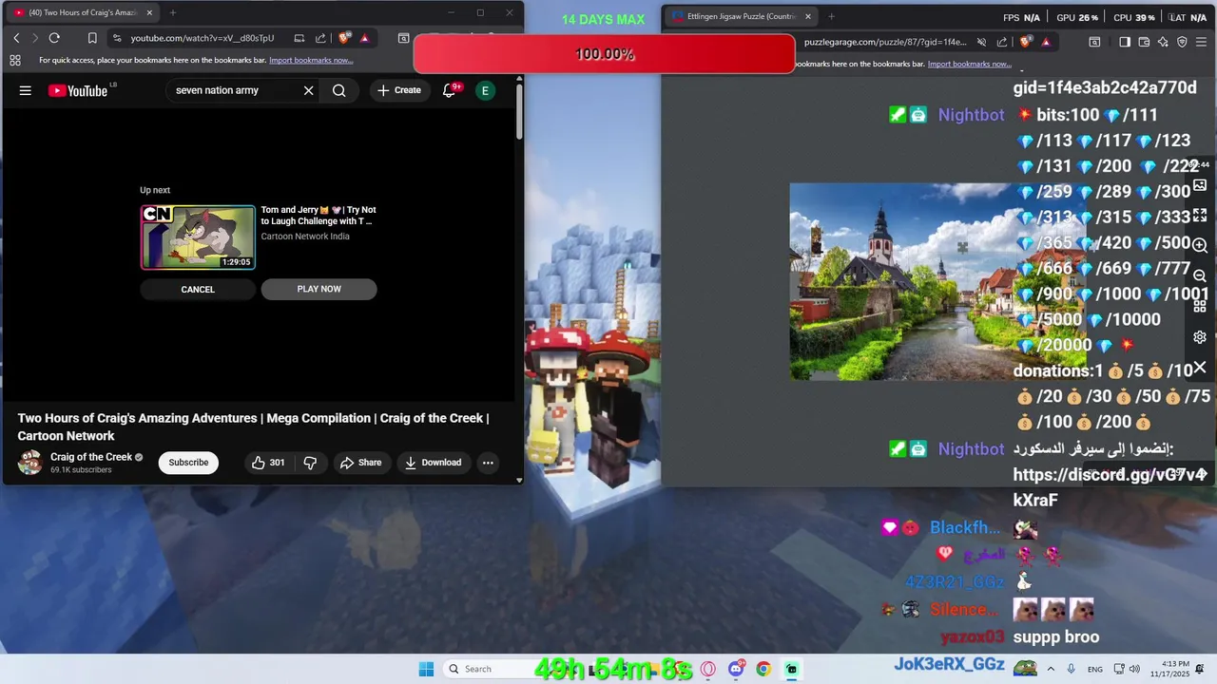Open Brave Shields in puzzle window
Screen dimensions: 1217x684
1025,42
